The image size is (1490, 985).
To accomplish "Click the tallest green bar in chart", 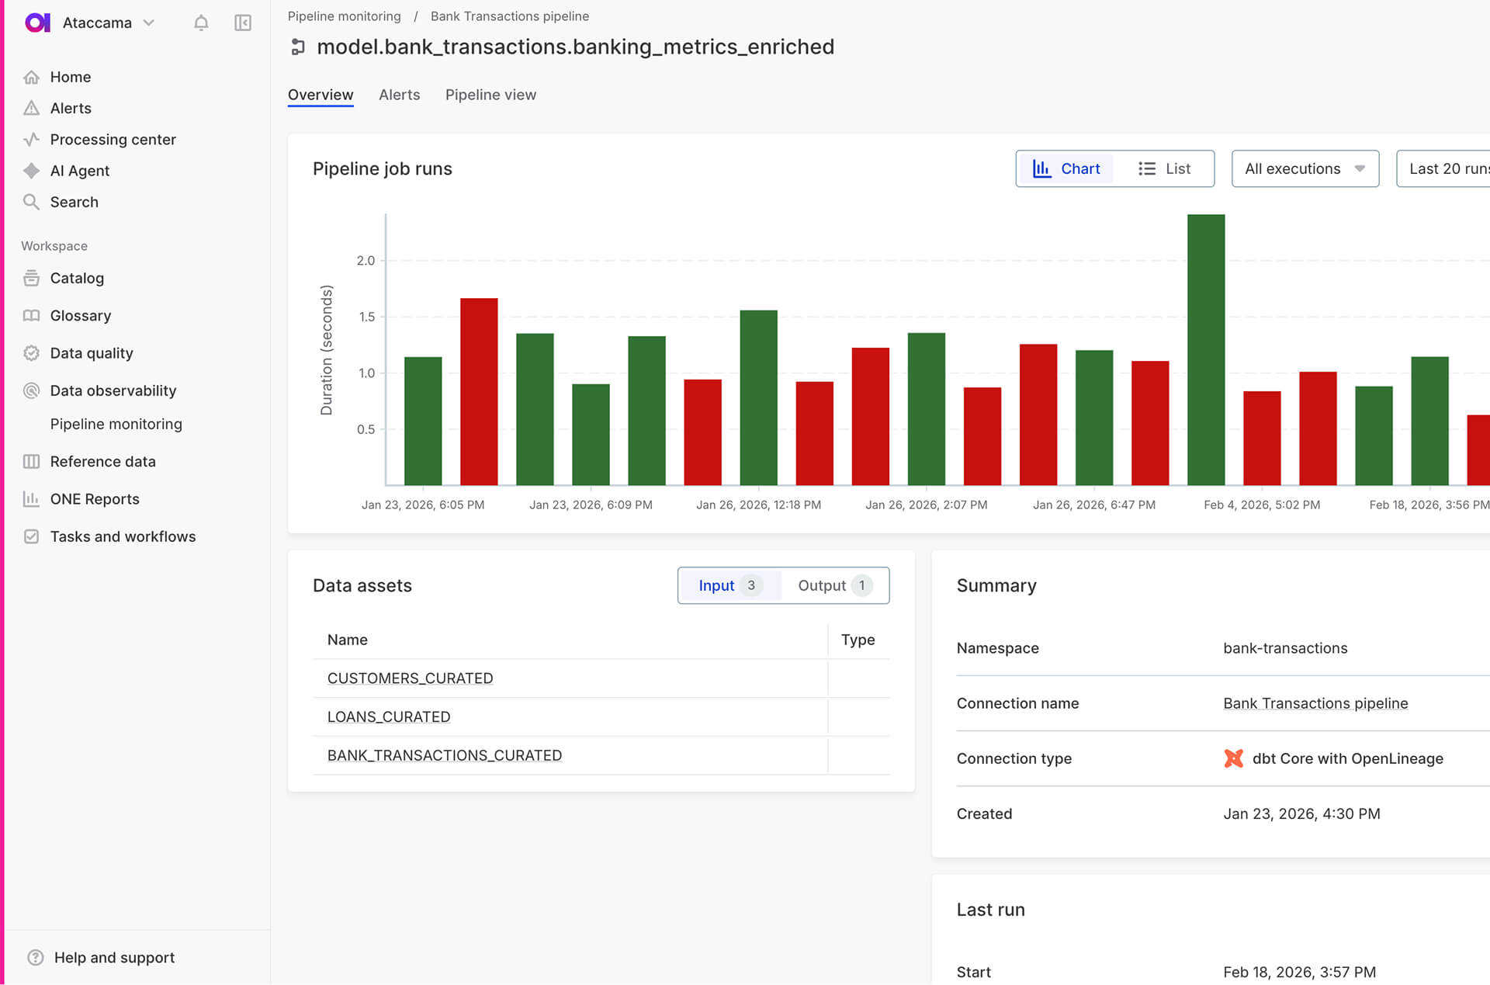I will (x=1206, y=349).
